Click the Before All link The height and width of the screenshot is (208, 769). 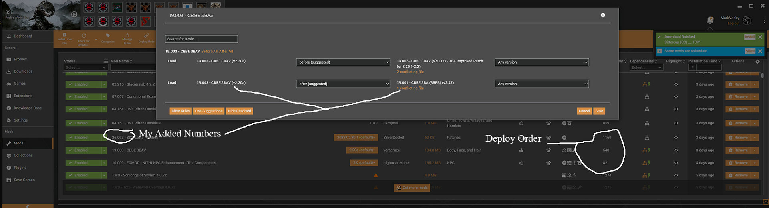[x=209, y=52]
